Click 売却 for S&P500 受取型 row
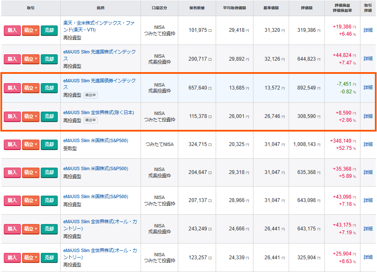 tap(49, 145)
